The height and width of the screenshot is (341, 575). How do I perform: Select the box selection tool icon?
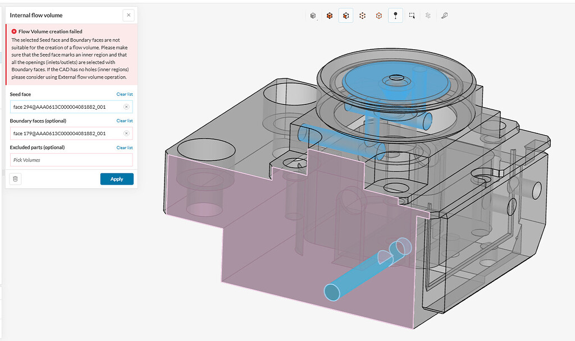pos(412,16)
